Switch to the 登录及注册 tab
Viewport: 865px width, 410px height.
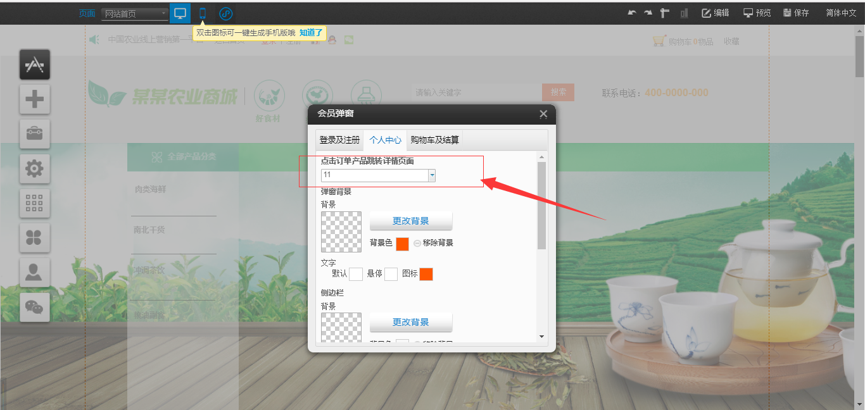[x=339, y=140]
